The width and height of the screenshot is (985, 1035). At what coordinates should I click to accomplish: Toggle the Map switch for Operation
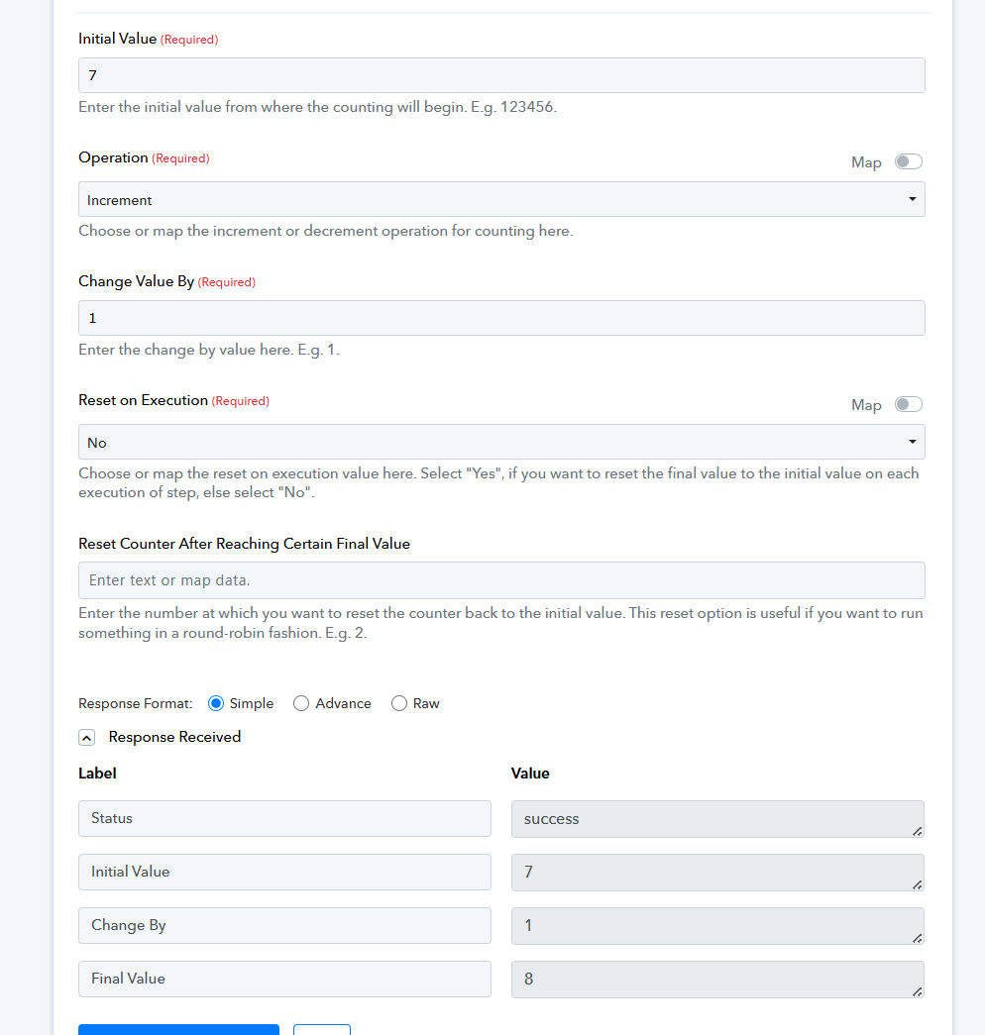click(x=909, y=161)
